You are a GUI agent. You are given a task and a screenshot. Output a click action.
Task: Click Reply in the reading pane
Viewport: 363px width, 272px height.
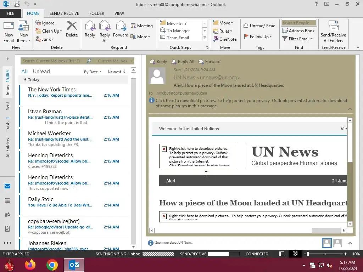[x=158, y=62]
